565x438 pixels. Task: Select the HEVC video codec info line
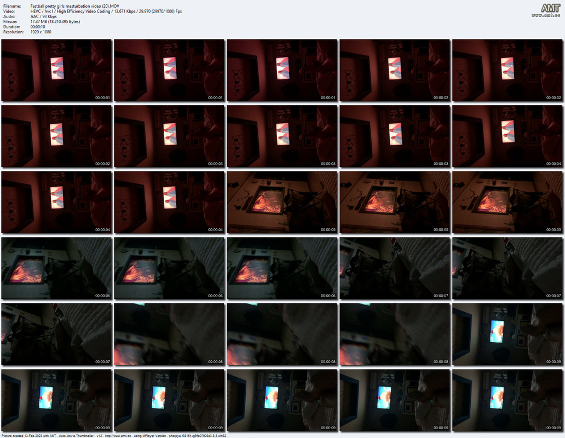106,11
